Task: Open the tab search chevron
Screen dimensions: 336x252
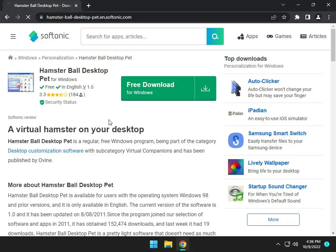Action: pyautogui.click(x=283, y=5)
